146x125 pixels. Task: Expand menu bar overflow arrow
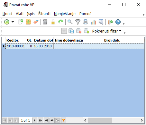(143, 15)
